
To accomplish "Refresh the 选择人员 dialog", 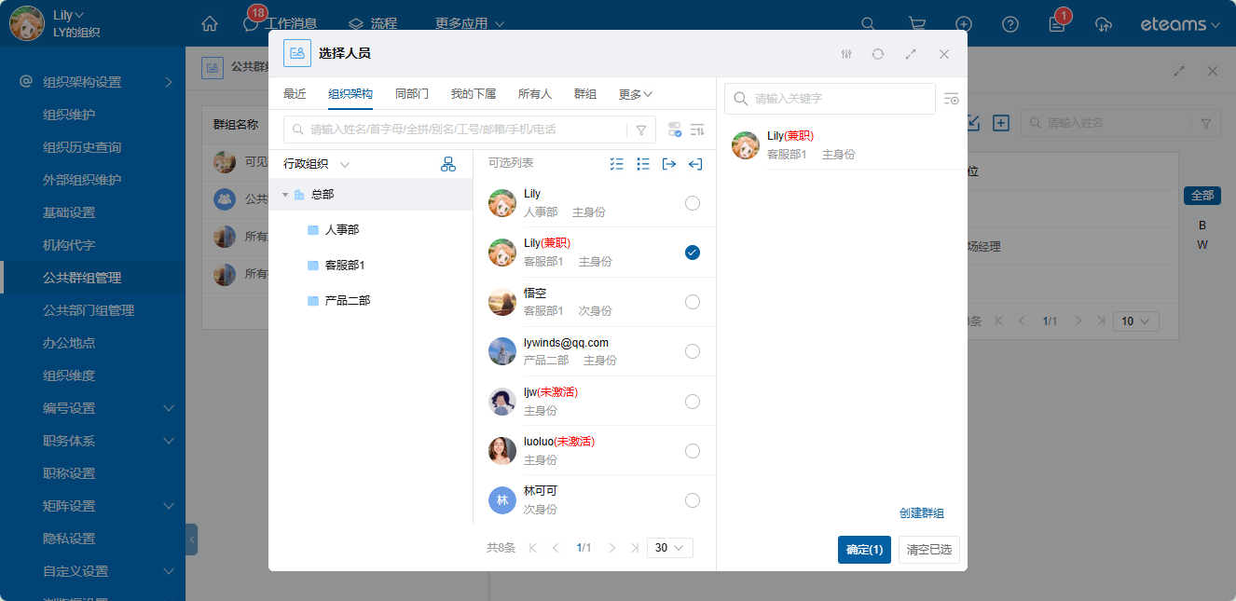I will point(878,54).
